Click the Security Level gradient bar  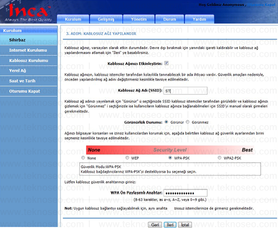pyautogui.click(x=170, y=150)
